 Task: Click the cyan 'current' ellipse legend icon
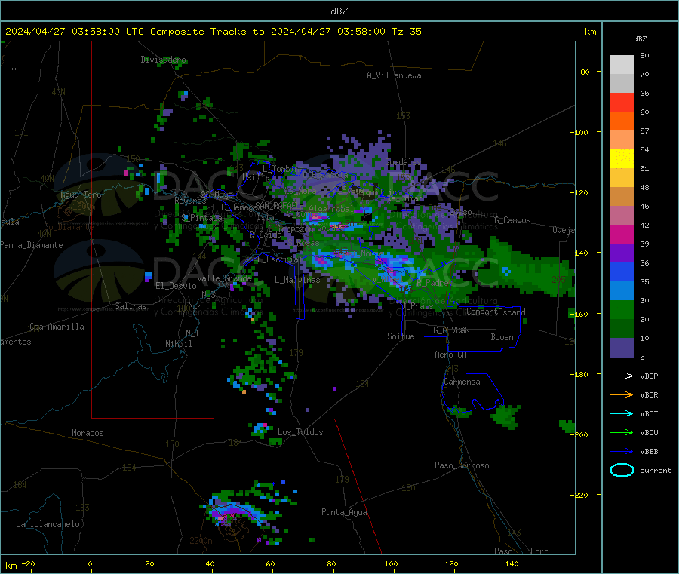tap(622, 470)
